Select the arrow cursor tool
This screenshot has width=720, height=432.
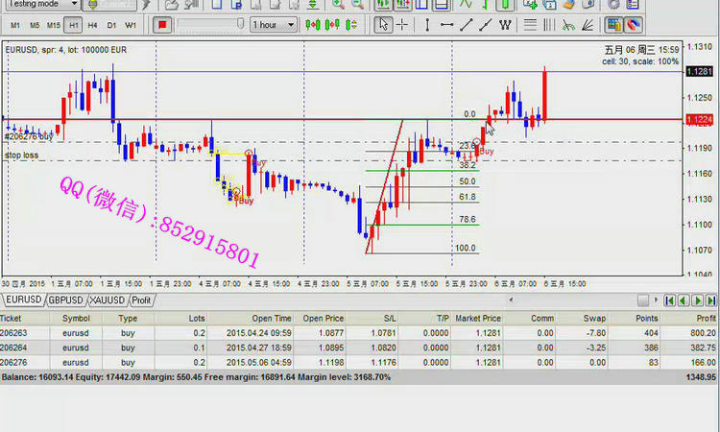pyautogui.click(x=383, y=24)
